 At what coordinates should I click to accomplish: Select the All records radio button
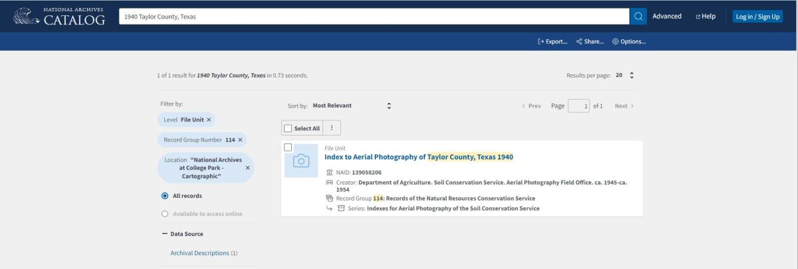(164, 196)
